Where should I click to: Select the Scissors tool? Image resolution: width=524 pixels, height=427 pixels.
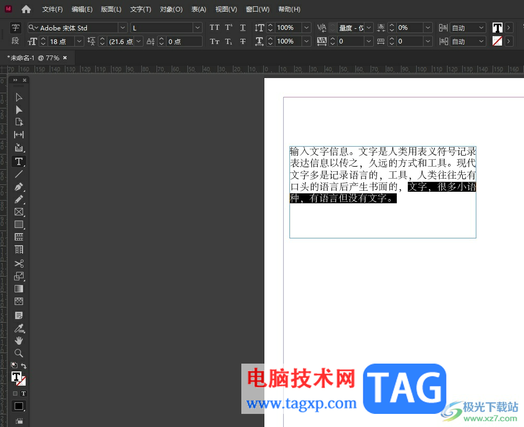19,264
